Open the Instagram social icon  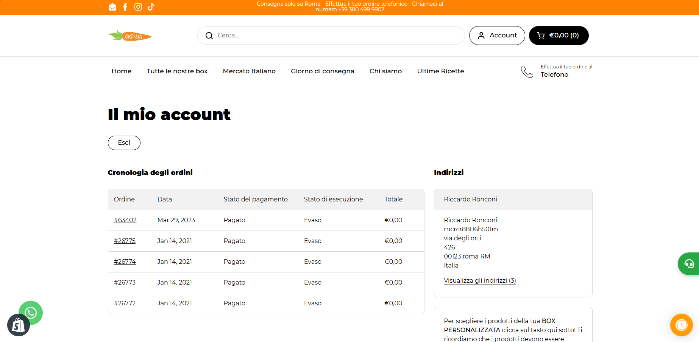point(138,7)
